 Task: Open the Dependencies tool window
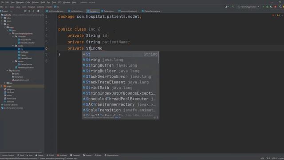(x=111, y=155)
